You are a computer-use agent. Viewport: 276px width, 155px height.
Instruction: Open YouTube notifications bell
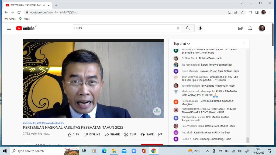coord(250,28)
